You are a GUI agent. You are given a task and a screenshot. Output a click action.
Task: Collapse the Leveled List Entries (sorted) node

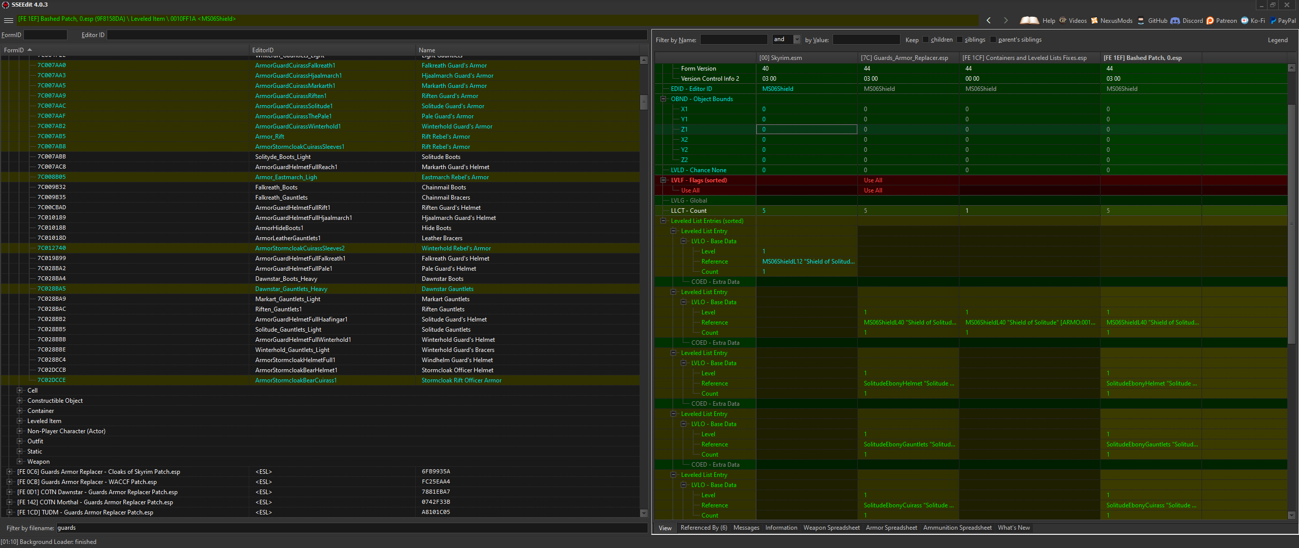point(663,221)
